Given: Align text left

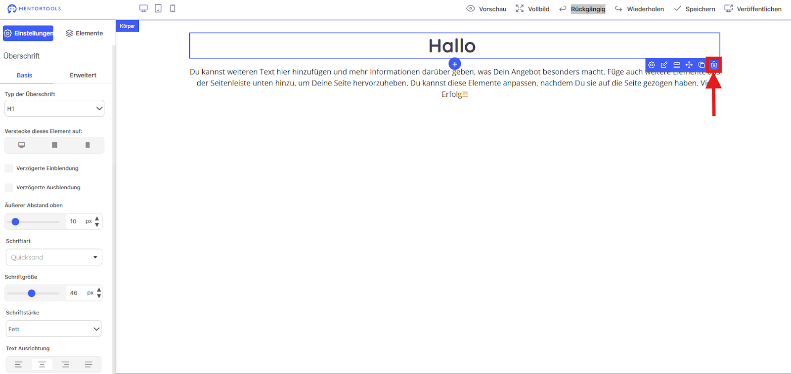Looking at the screenshot, I should [19, 365].
